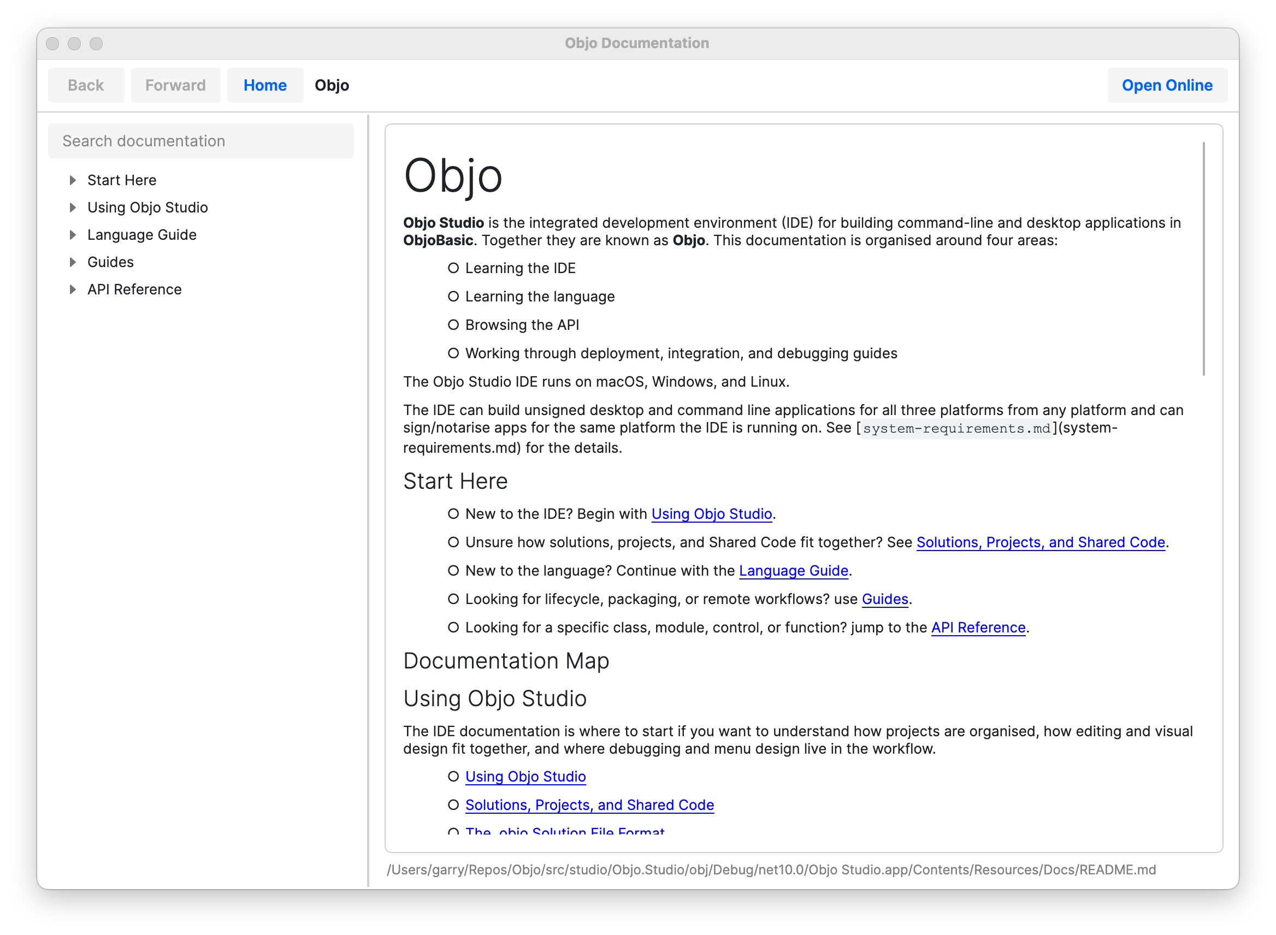Select Using Objo Studio in the sidebar
1276x935 pixels.
(x=147, y=207)
